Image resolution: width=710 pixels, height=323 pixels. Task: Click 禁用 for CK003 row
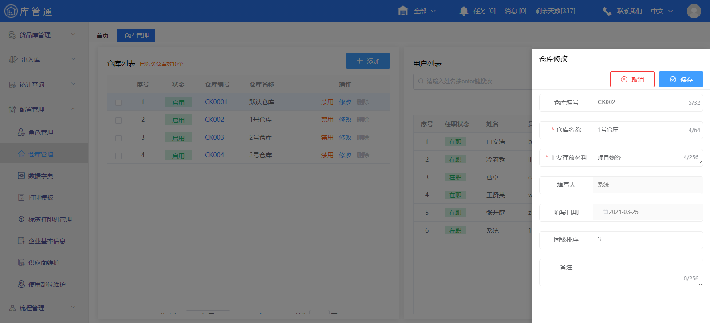[x=327, y=137]
